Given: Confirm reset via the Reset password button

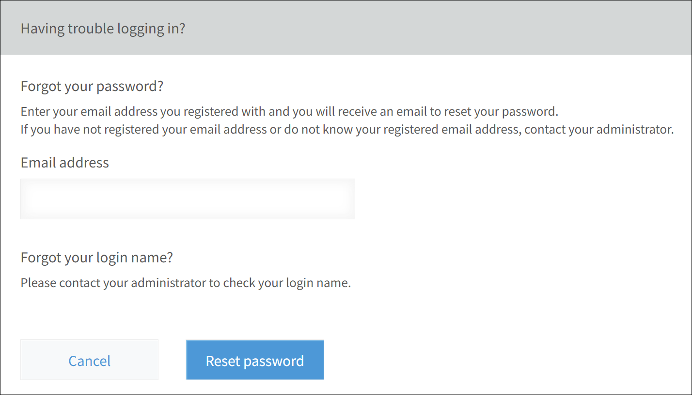Looking at the screenshot, I should point(254,360).
